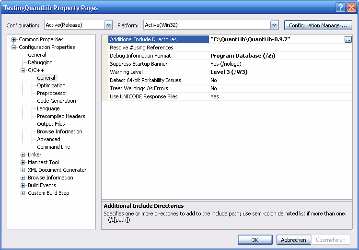Image resolution: width=359 pixels, height=250 pixels.
Task: Click the No value for Treat Warnings As Errors
Action: (x=281, y=88)
